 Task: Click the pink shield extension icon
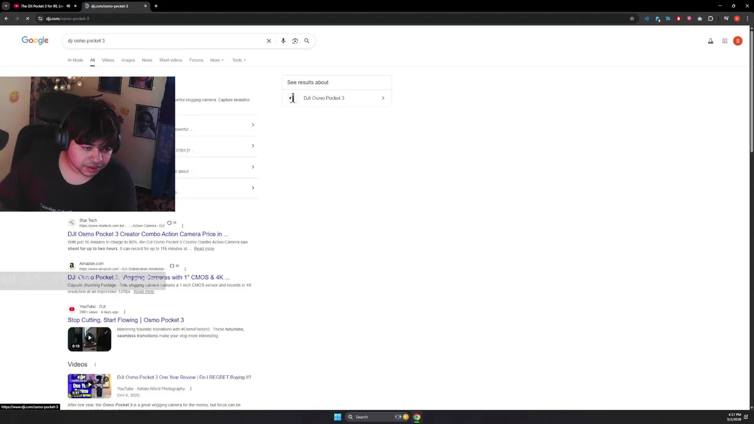pyautogui.click(x=689, y=18)
